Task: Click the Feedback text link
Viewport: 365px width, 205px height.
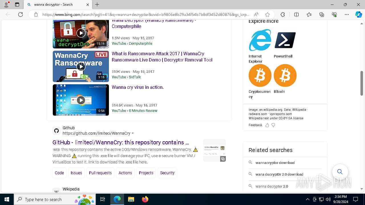Action: tap(255, 125)
